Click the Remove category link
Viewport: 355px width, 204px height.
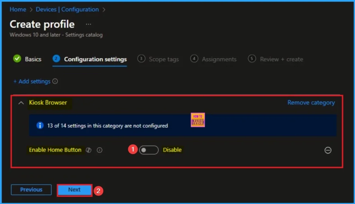click(x=311, y=103)
